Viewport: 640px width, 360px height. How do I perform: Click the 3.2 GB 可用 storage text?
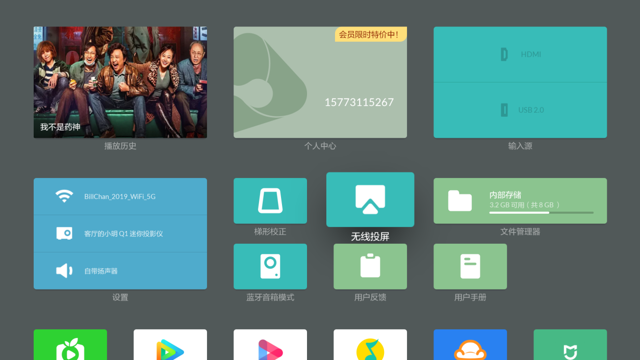coord(524,205)
